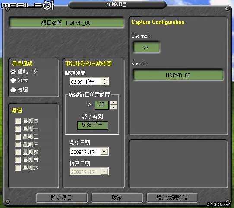The width and height of the screenshot is (234, 208).
Task: Click the 取消 button
Action: (x=117, y=198)
